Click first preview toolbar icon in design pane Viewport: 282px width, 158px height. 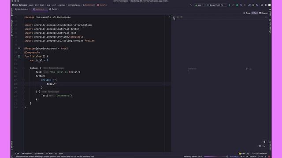174,17
